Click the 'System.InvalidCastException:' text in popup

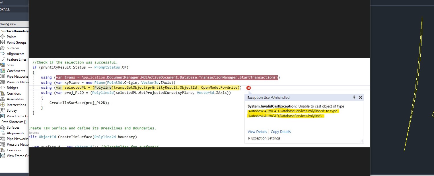272,106
